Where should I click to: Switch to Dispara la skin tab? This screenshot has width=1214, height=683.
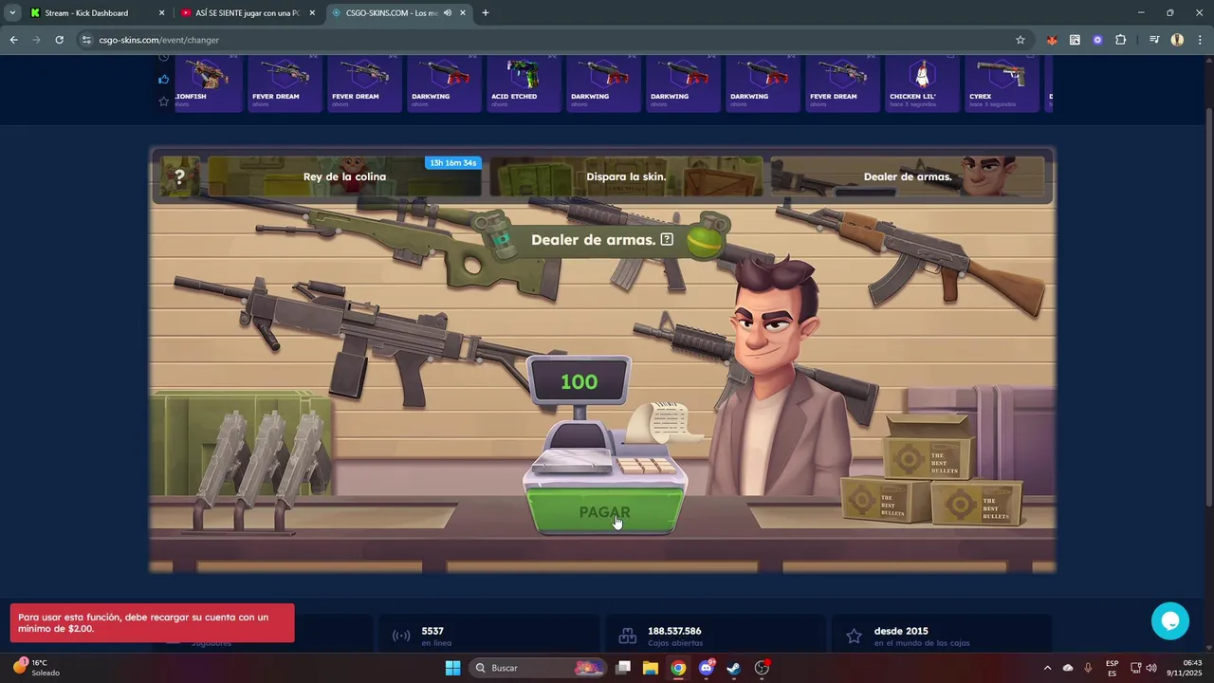click(x=626, y=176)
